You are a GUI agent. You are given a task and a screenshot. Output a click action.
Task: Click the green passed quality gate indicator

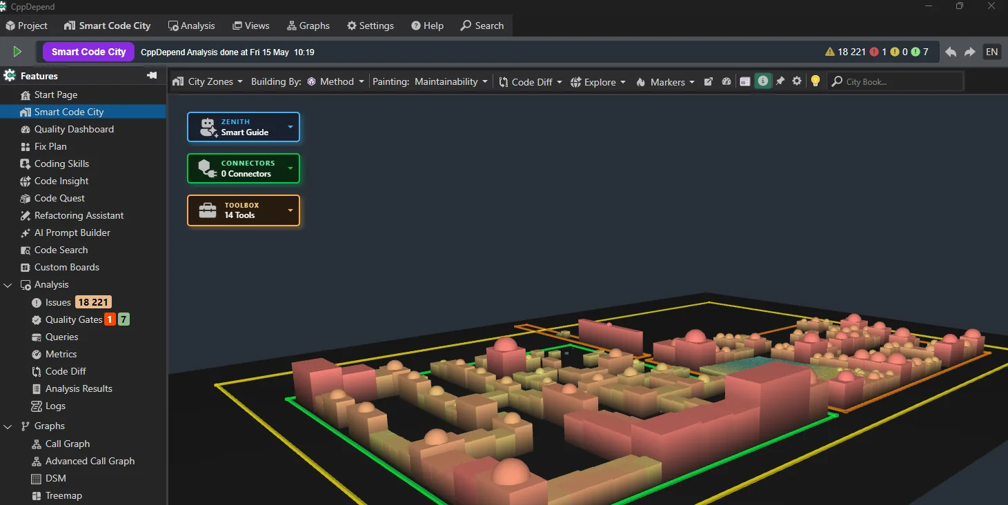pyautogui.click(x=920, y=52)
